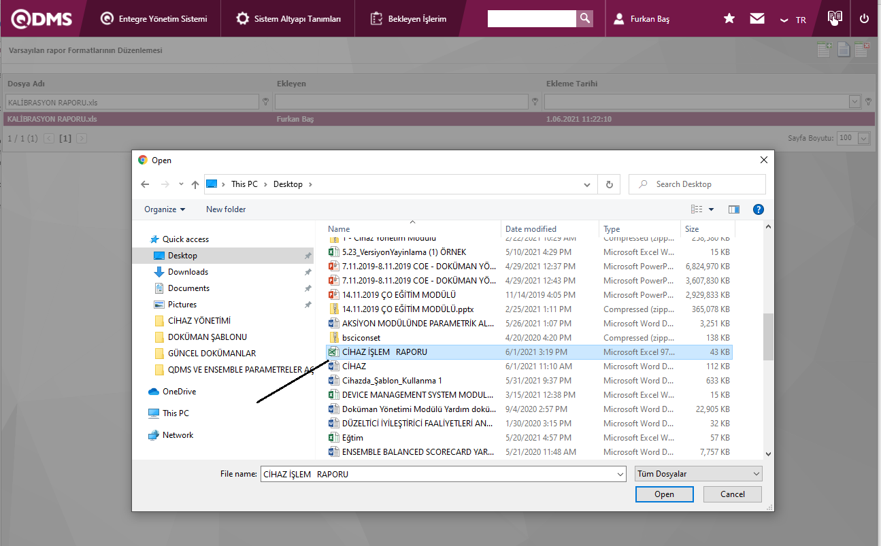Select Downloads in Quick access
The height and width of the screenshot is (546, 881).
pyautogui.click(x=188, y=272)
